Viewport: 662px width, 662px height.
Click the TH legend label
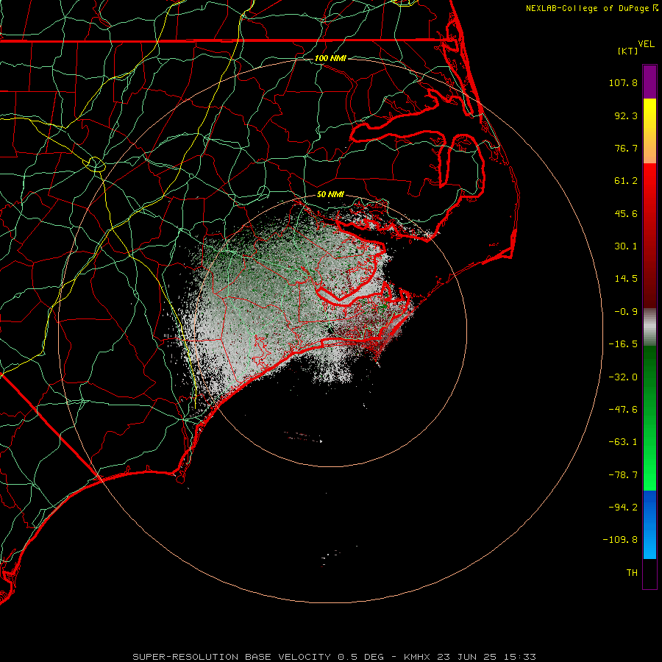[x=632, y=573]
